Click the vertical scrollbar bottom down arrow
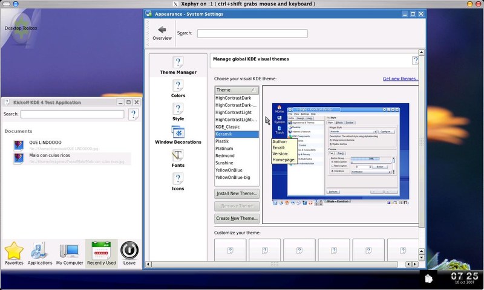This screenshot has width=484, height=290. click(x=421, y=257)
